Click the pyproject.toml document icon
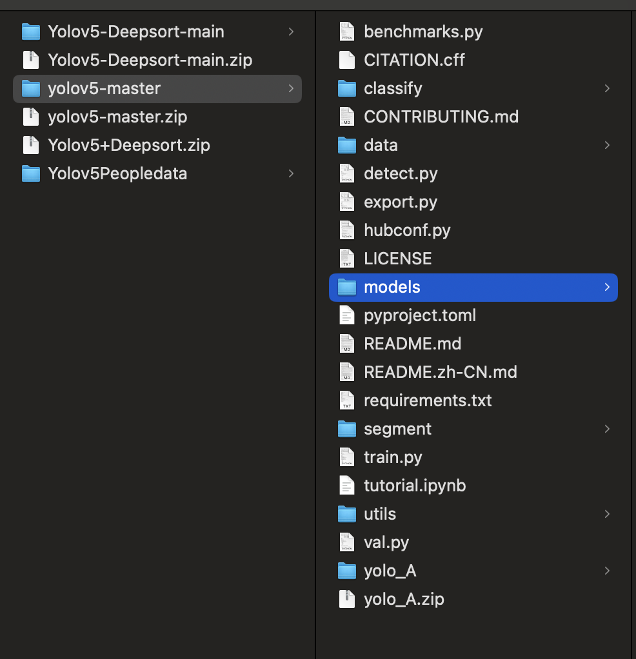Viewport: 636px width, 659px height. point(347,315)
